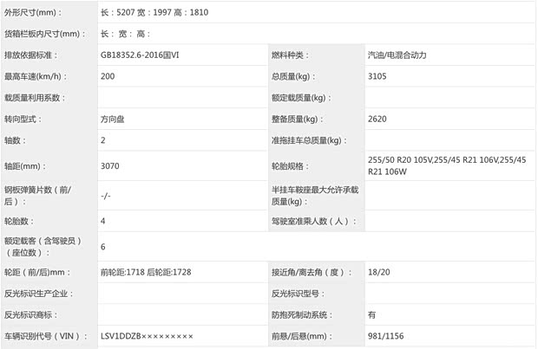Click the 汽油/电混合动力 fuel type value

(x=397, y=55)
